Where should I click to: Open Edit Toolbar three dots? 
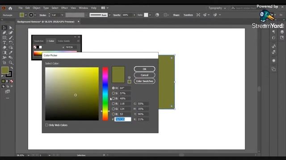coord(8,98)
